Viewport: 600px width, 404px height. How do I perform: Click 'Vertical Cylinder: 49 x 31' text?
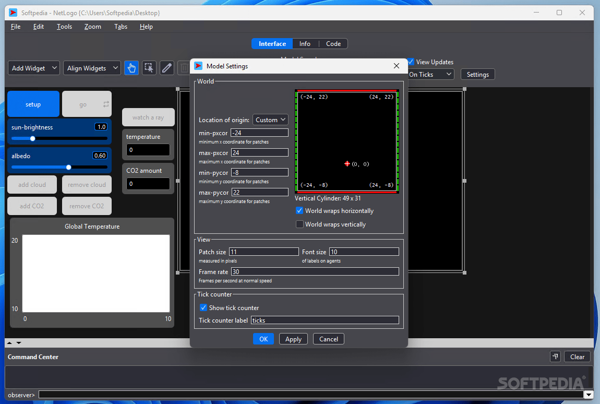[x=328, y=198]
